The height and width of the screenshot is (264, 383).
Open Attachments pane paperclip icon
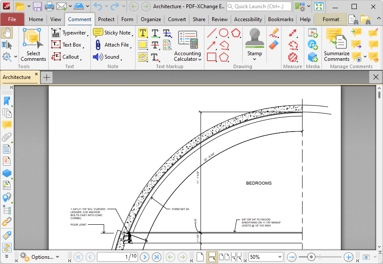coord(7,137)
